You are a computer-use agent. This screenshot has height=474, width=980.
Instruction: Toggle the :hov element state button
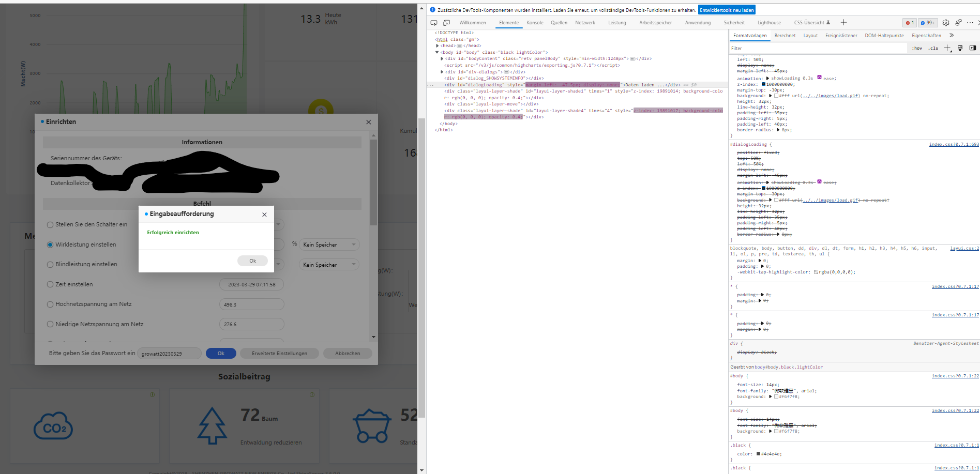click(x=917, y=48)
